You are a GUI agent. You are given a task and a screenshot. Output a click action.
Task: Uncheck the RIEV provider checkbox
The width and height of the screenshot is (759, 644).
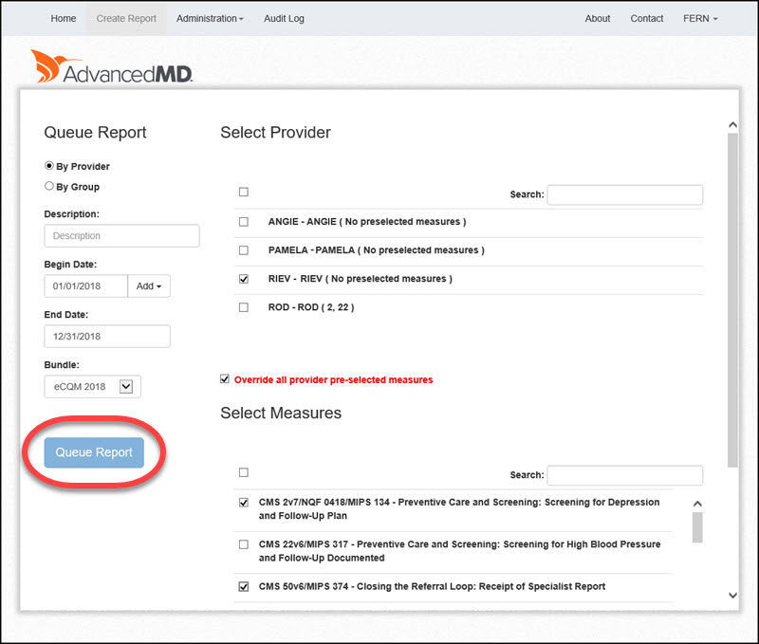point(244,279)
